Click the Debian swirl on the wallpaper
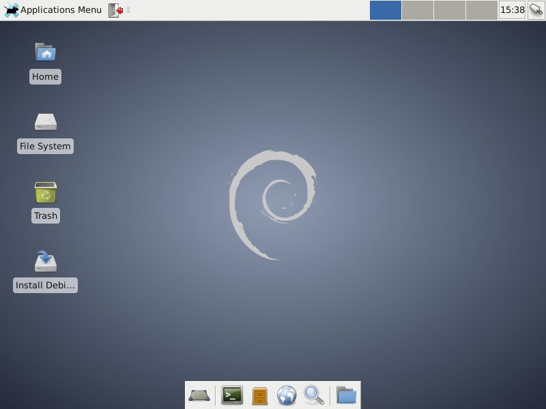 (272, 204)
